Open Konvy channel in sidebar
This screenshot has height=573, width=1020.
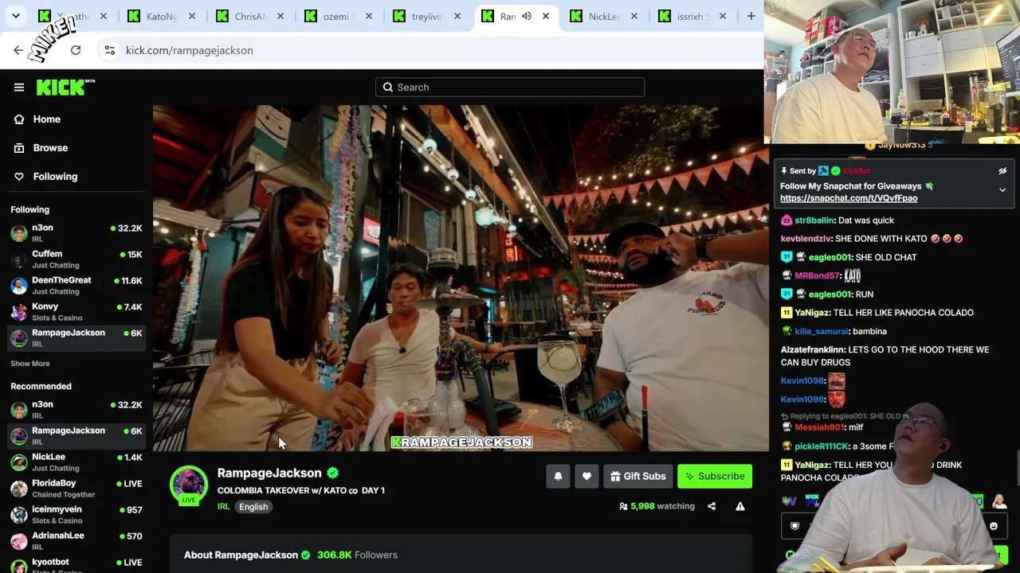(x=76, y=311)
